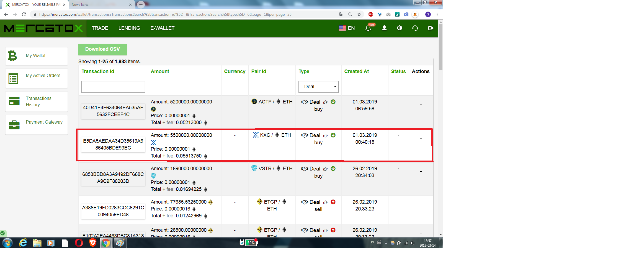The height and width of the screenshot is (264, 631).
Task: Sort by Type column header
Action: 304,71
